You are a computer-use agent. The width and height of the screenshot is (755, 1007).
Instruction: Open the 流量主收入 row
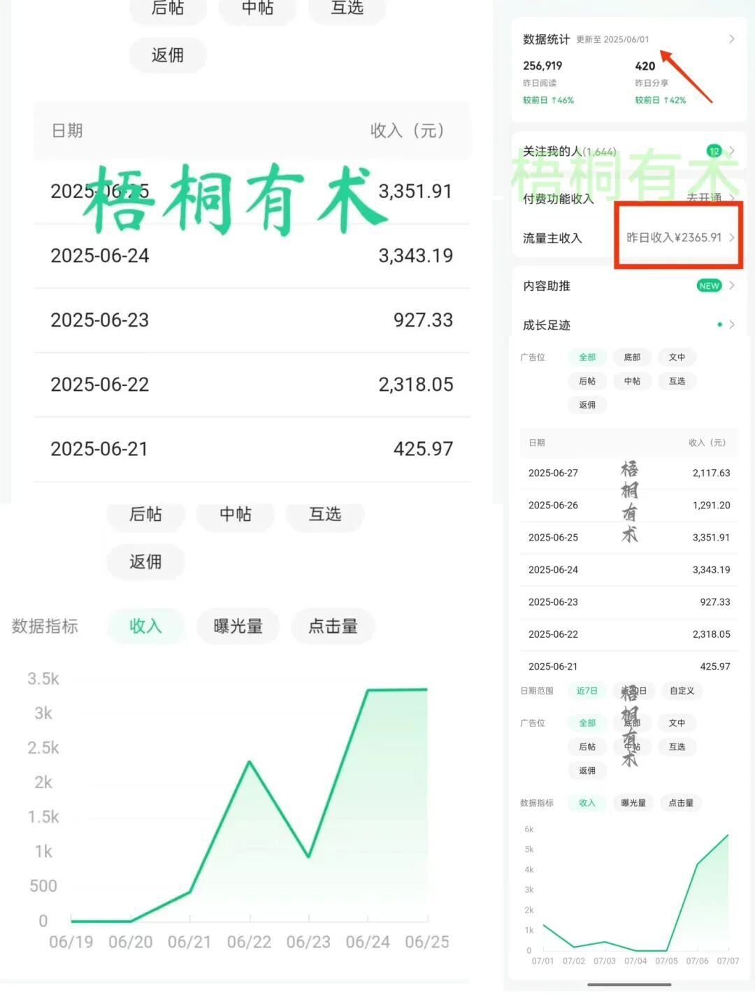coord(552,238)
